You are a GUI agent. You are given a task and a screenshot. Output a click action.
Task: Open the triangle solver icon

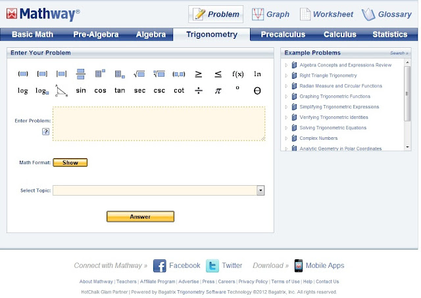pos(61,91)
